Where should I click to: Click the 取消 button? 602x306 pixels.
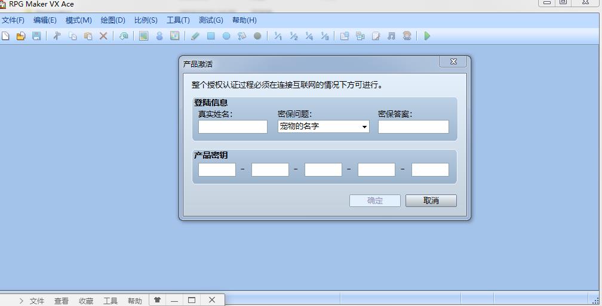coord(431,200)
